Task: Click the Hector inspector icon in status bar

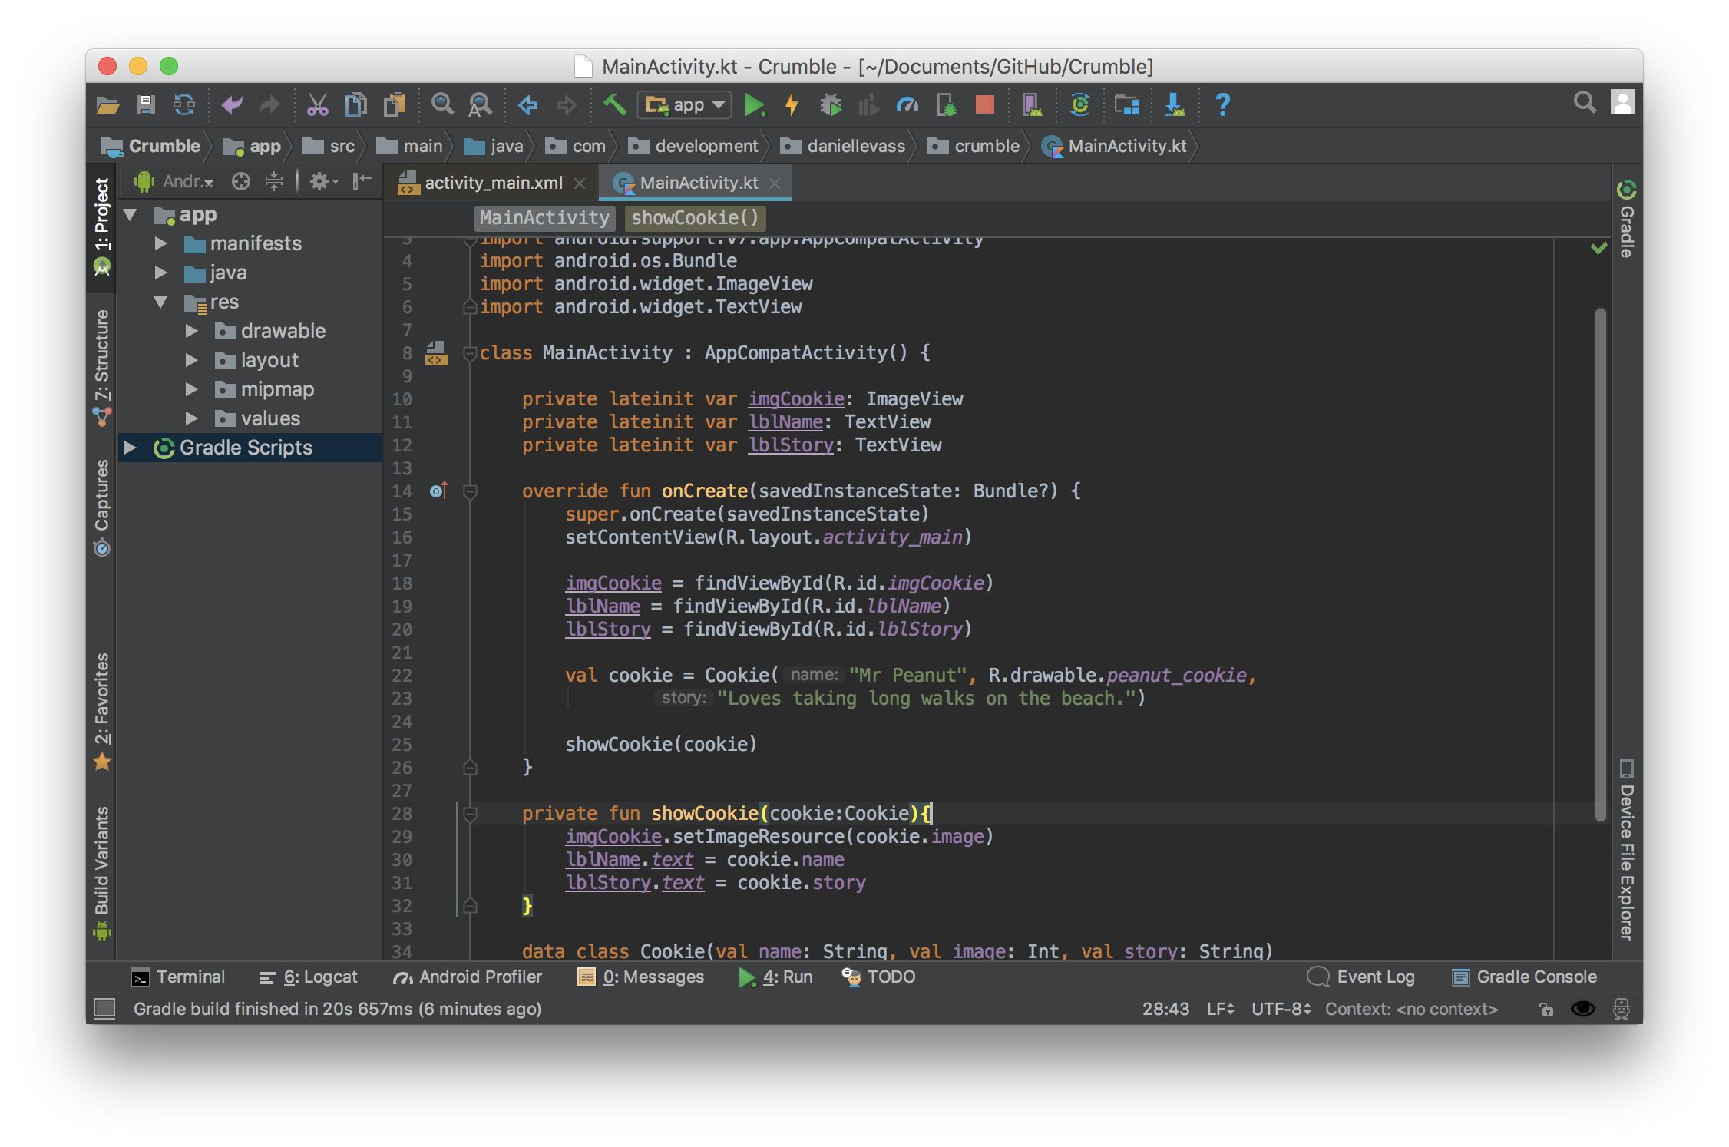Action: click(1622, 1009)
